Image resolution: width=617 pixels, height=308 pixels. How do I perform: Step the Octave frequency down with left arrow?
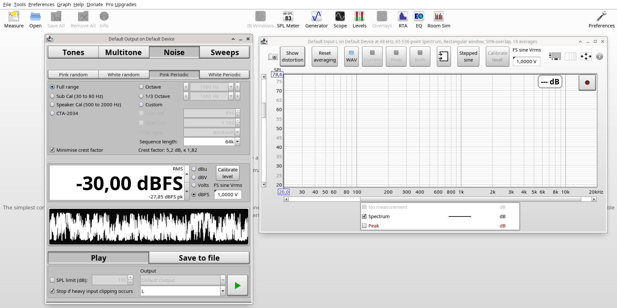[186, 87]
